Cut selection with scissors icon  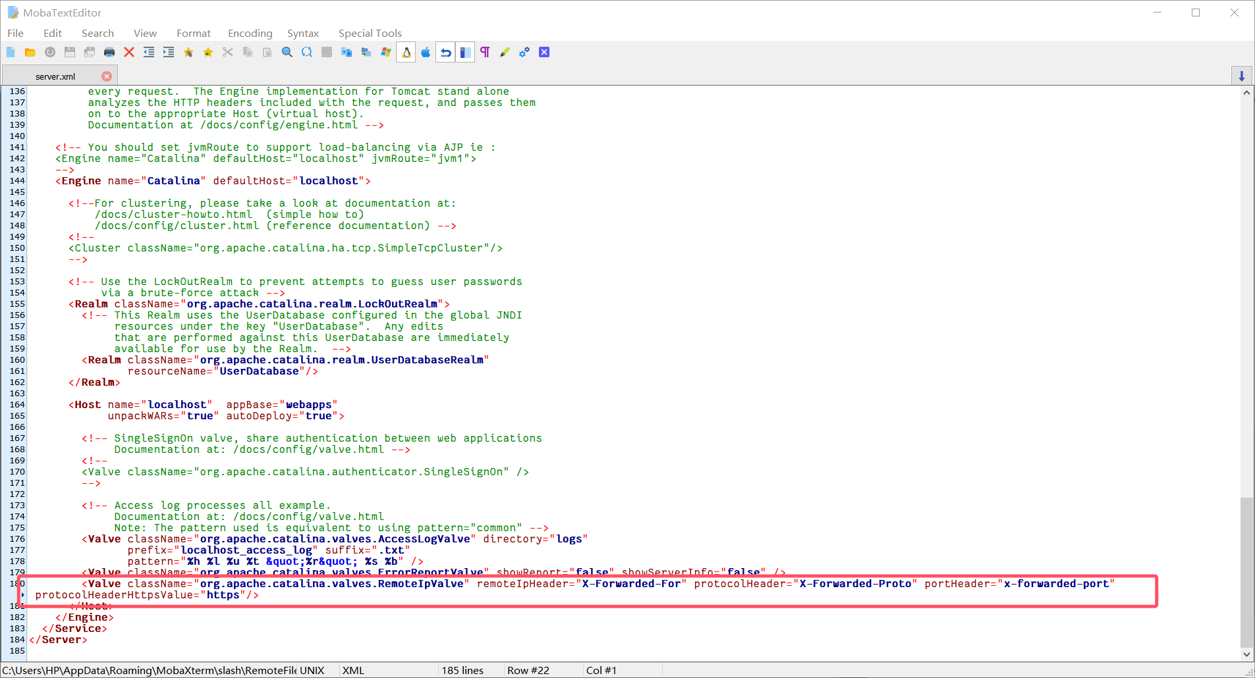point(228,52)
